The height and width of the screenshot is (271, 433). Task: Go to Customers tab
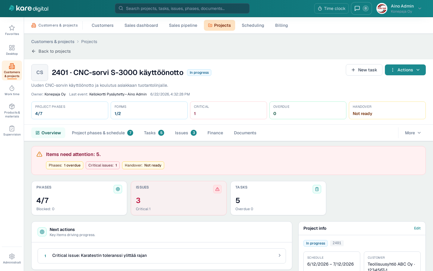pyautogui.click(x=103, y=25)
